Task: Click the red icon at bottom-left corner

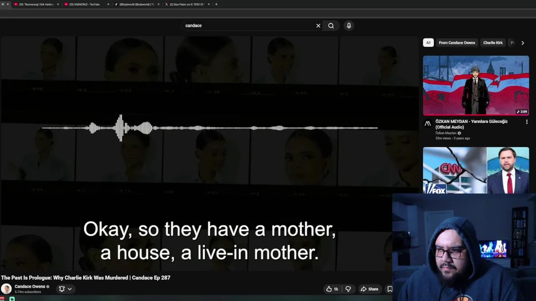Action: tap(2, 299)
